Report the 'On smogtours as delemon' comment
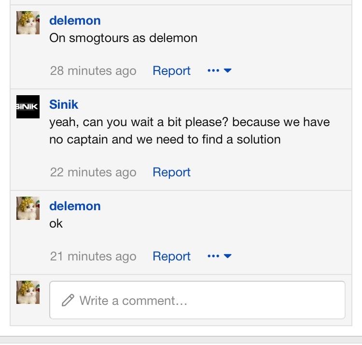Viewport: 362px width, 345px height. pos(171,71)
